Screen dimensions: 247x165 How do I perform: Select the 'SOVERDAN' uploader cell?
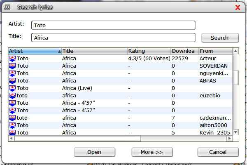(214, 66)
